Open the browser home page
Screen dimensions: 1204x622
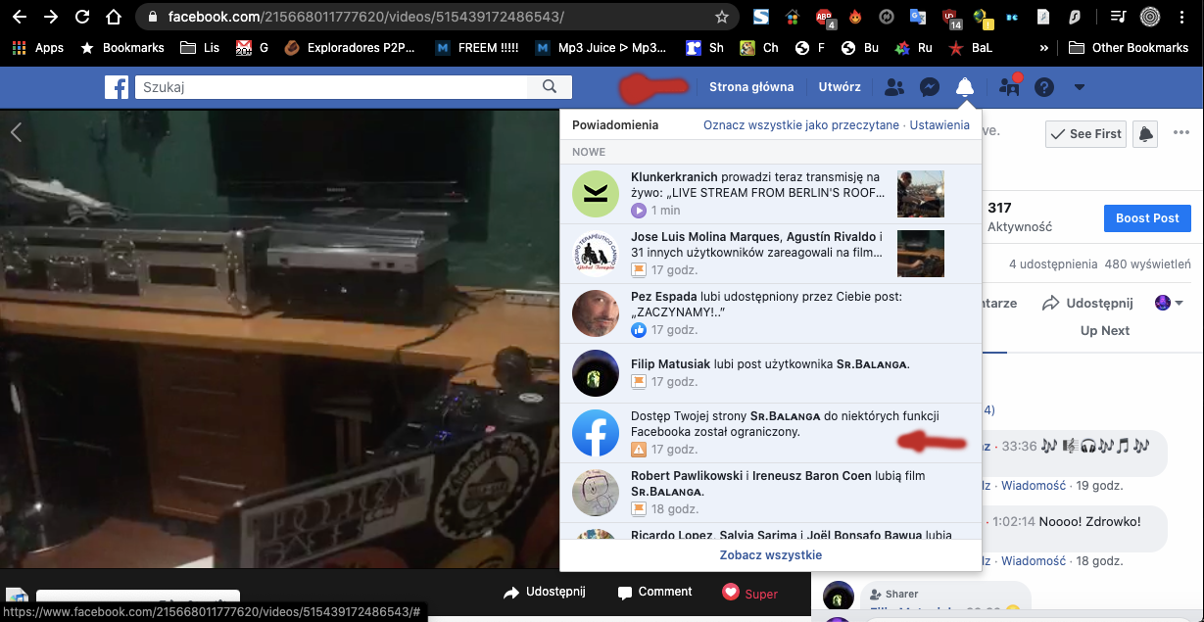tap(114, 17)
